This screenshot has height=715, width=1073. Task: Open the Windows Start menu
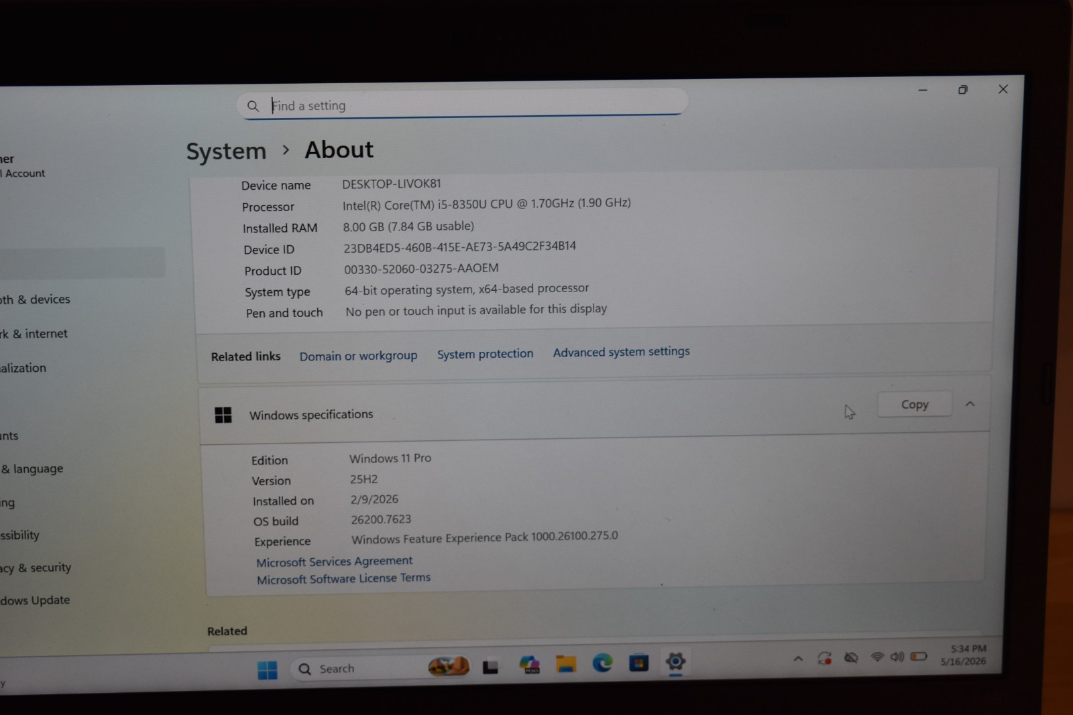[268, 669]
